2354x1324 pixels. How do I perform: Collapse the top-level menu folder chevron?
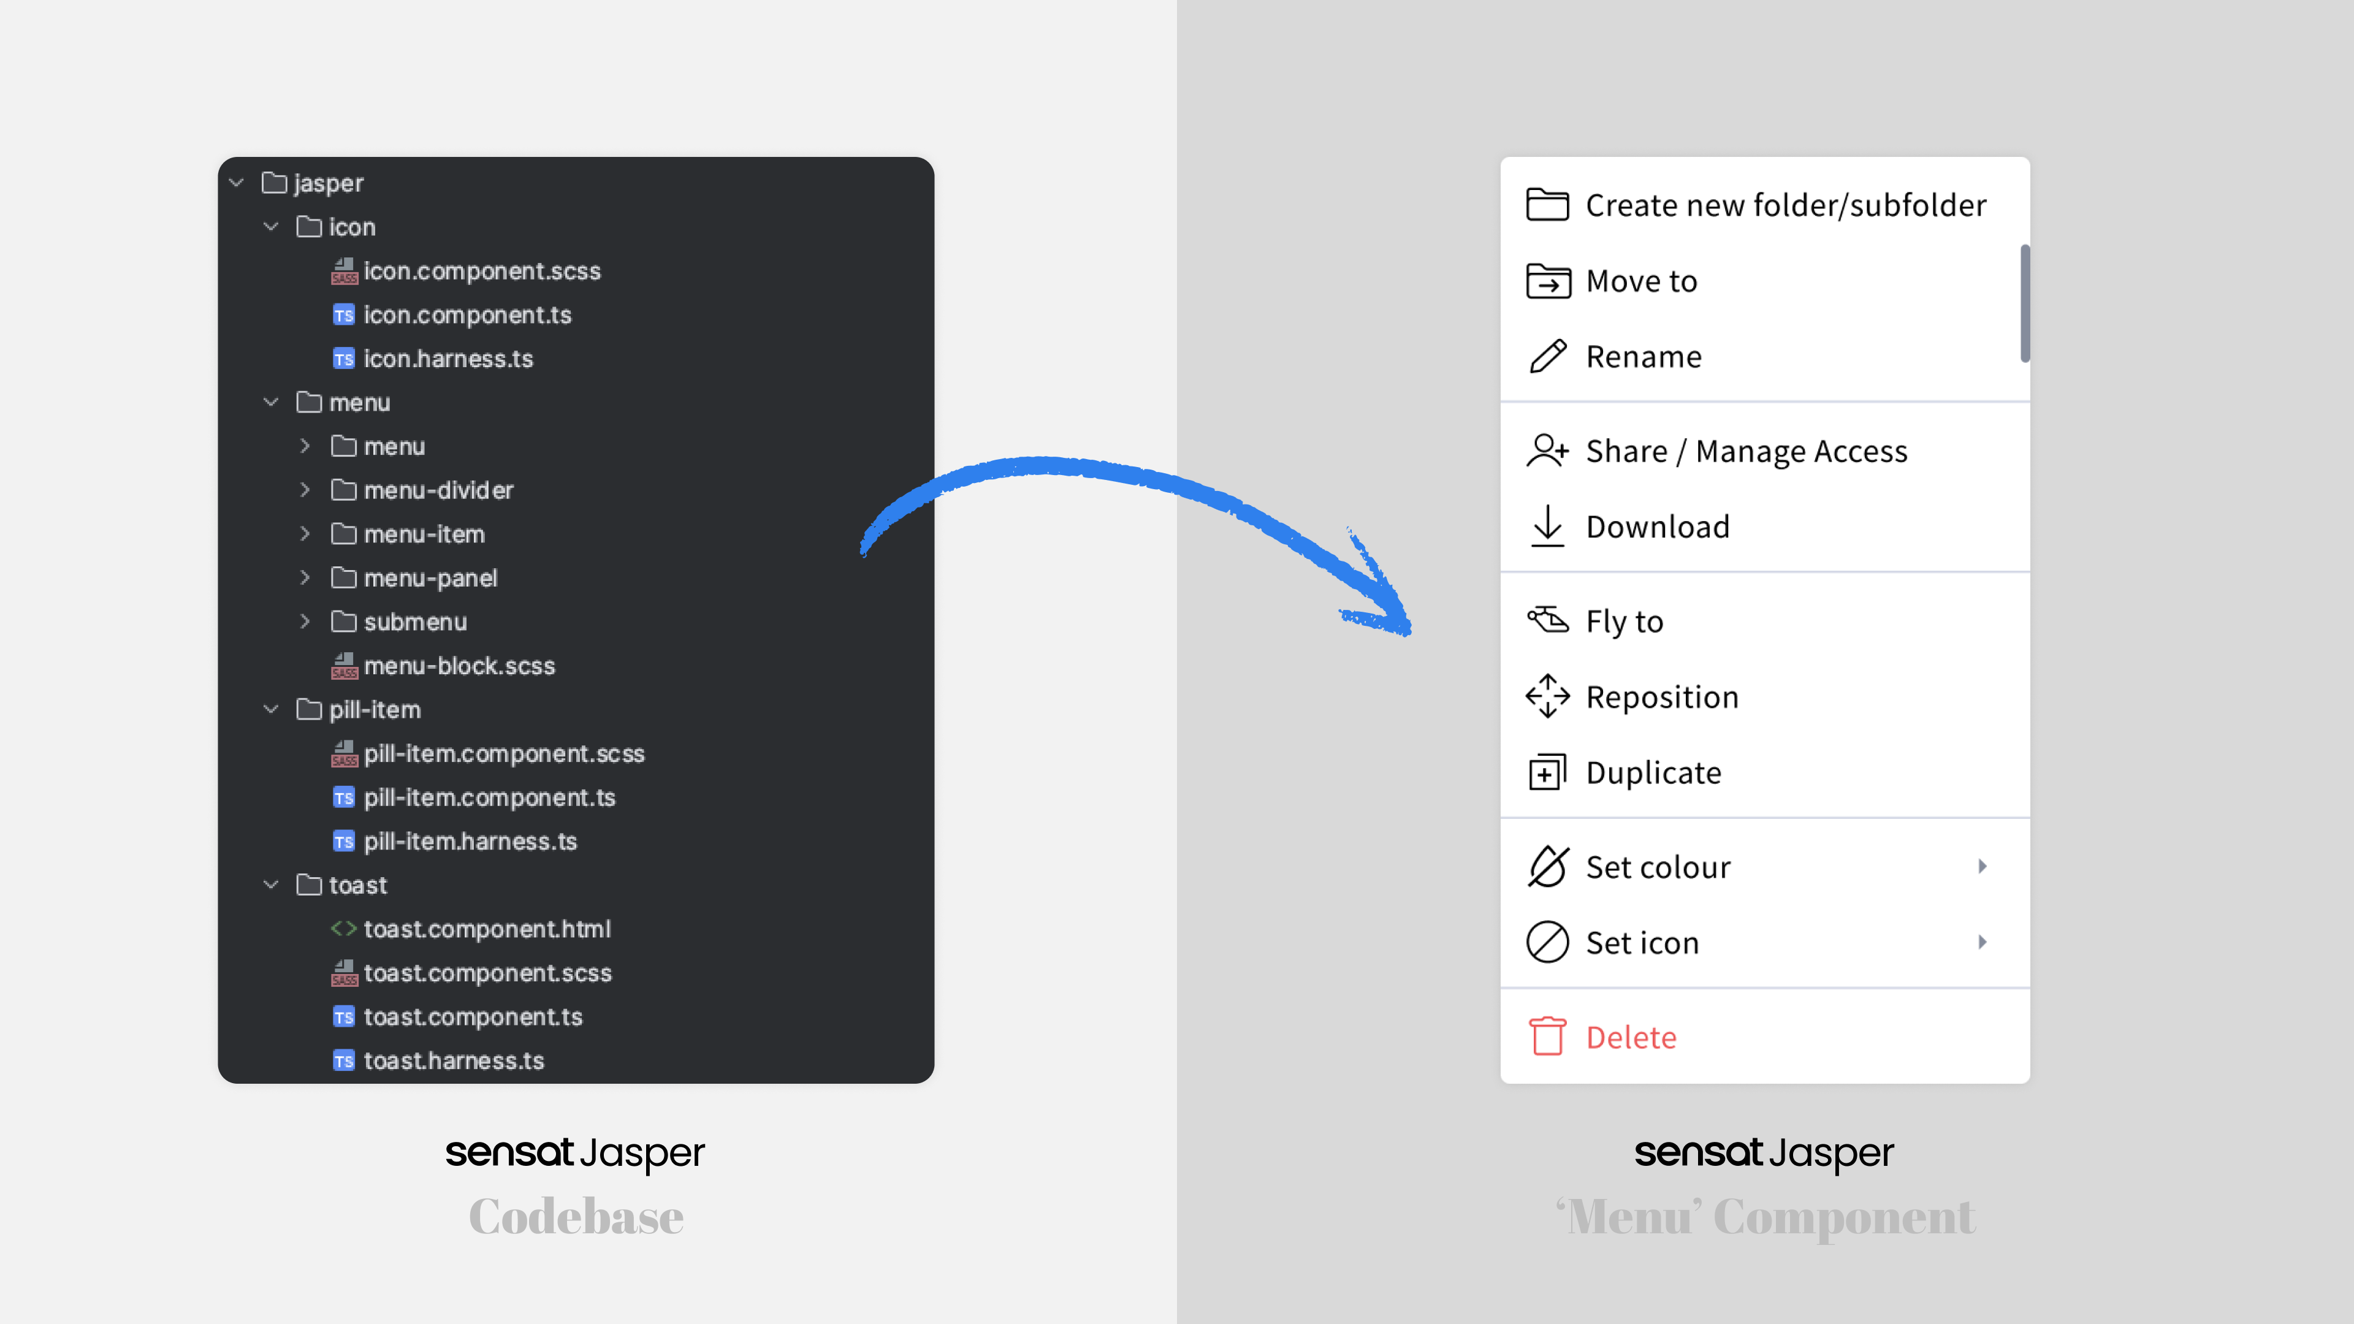(270, 402)
